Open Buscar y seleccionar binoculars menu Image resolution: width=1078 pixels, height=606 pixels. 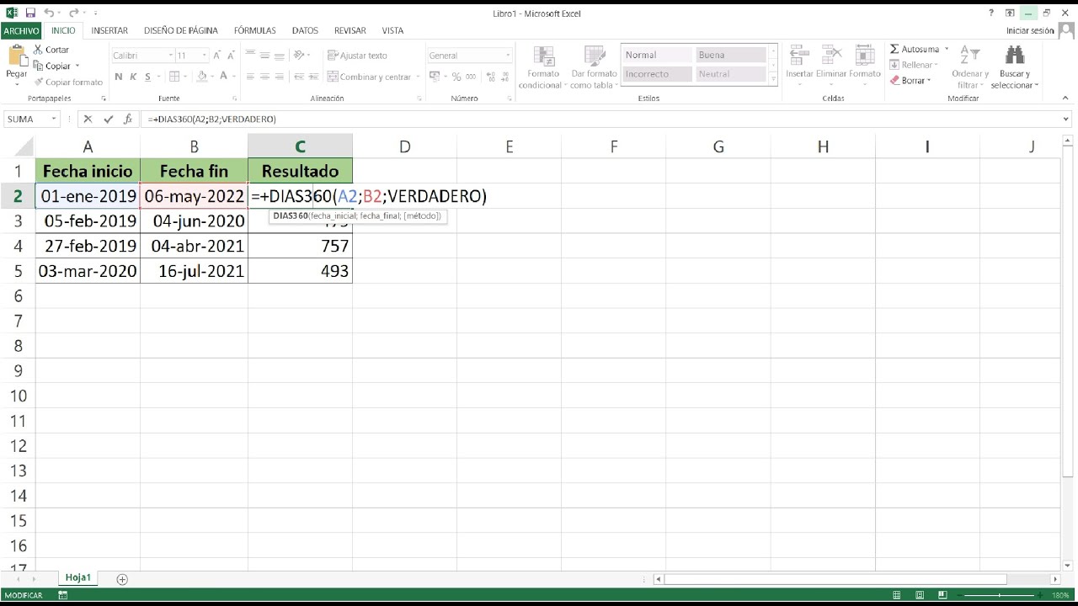click(1014, 67)
